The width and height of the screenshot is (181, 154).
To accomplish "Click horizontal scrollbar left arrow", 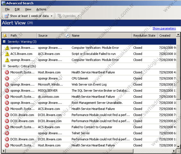I will click(x=4, y=151).
